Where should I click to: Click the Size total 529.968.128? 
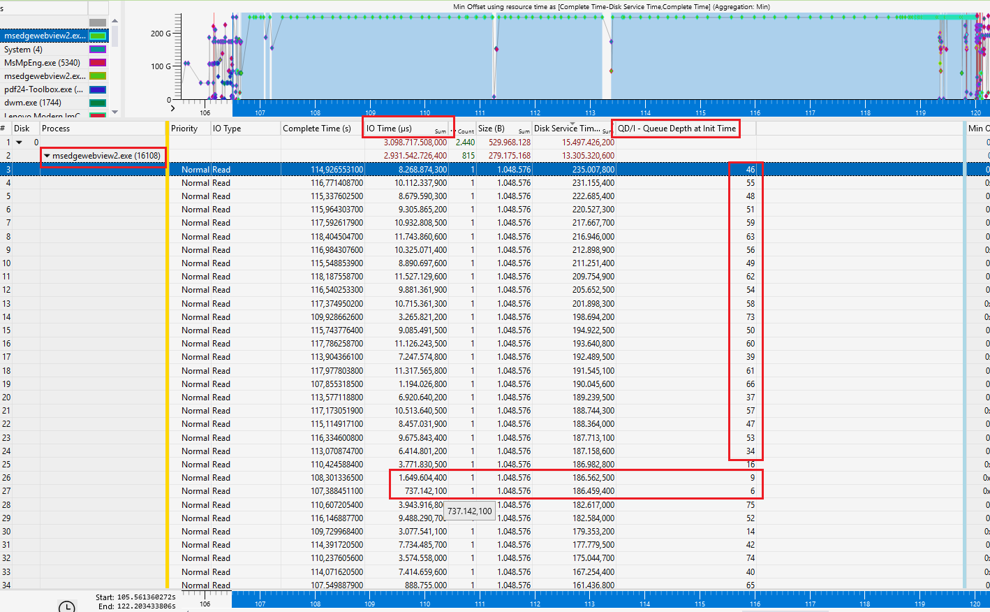[x=510, y=143]
